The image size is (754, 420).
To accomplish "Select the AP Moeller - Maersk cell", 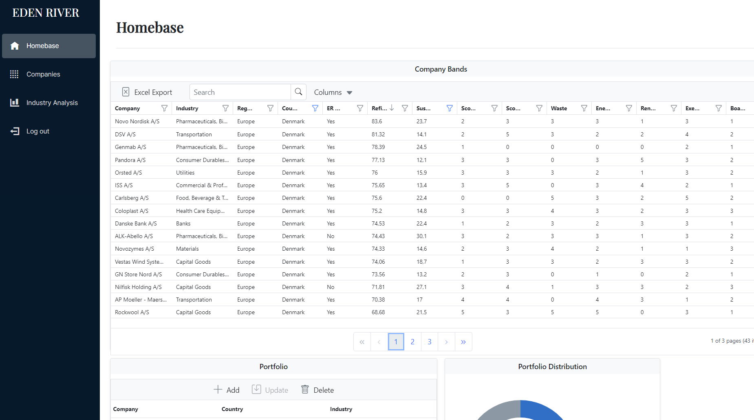I will 141,300.
